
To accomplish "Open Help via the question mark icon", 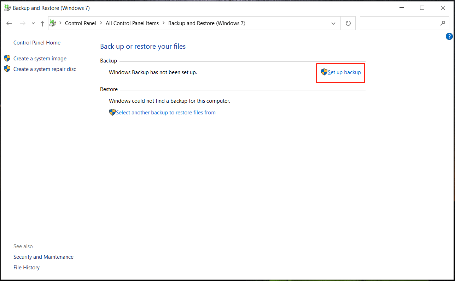I will pos(449,36).
